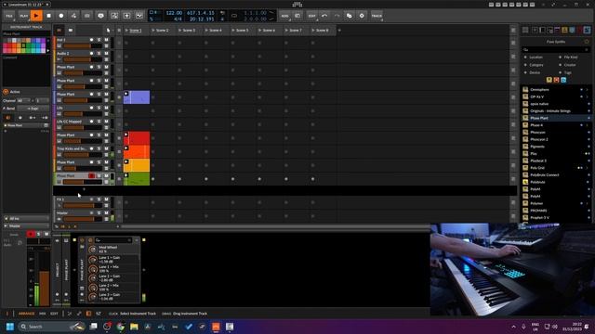Launch the green clip in Scene 1
Viewport: 595px width, 334px height.
click(126, 175)
